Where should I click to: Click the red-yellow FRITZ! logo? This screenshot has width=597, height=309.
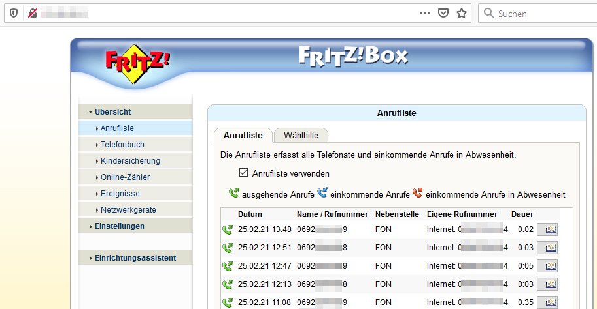coord(137,64)
